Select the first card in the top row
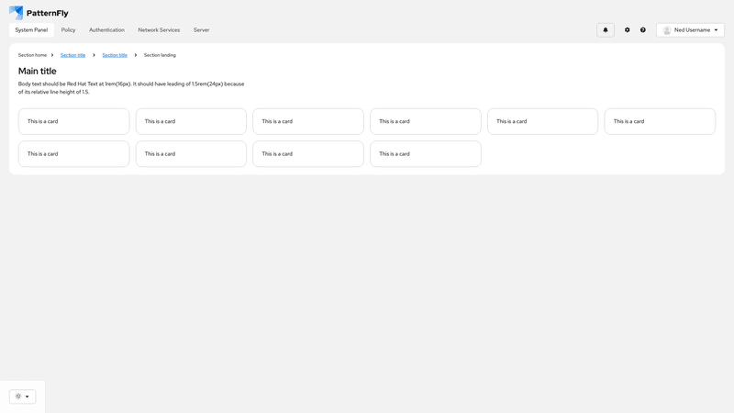734x413 pixels. click(x=74, y=121)
